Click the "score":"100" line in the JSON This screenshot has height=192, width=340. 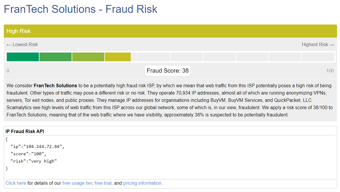tap(28, 154)
